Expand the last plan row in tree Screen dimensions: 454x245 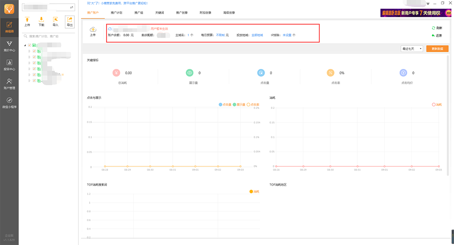coord(29,81)
